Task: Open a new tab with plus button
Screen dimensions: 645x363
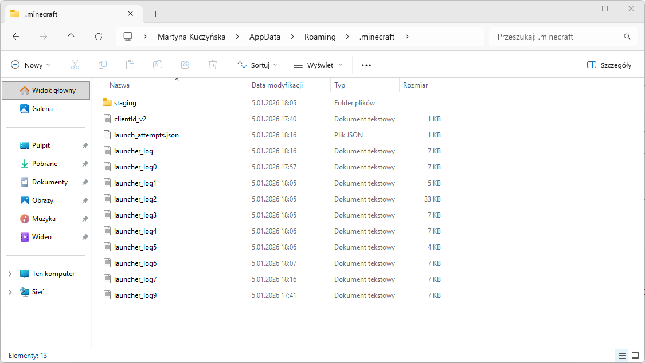Action: pyautogui.click(x=156, y=14)
